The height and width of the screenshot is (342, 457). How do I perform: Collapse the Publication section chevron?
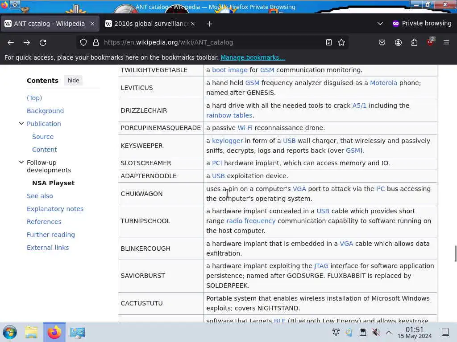21,123
